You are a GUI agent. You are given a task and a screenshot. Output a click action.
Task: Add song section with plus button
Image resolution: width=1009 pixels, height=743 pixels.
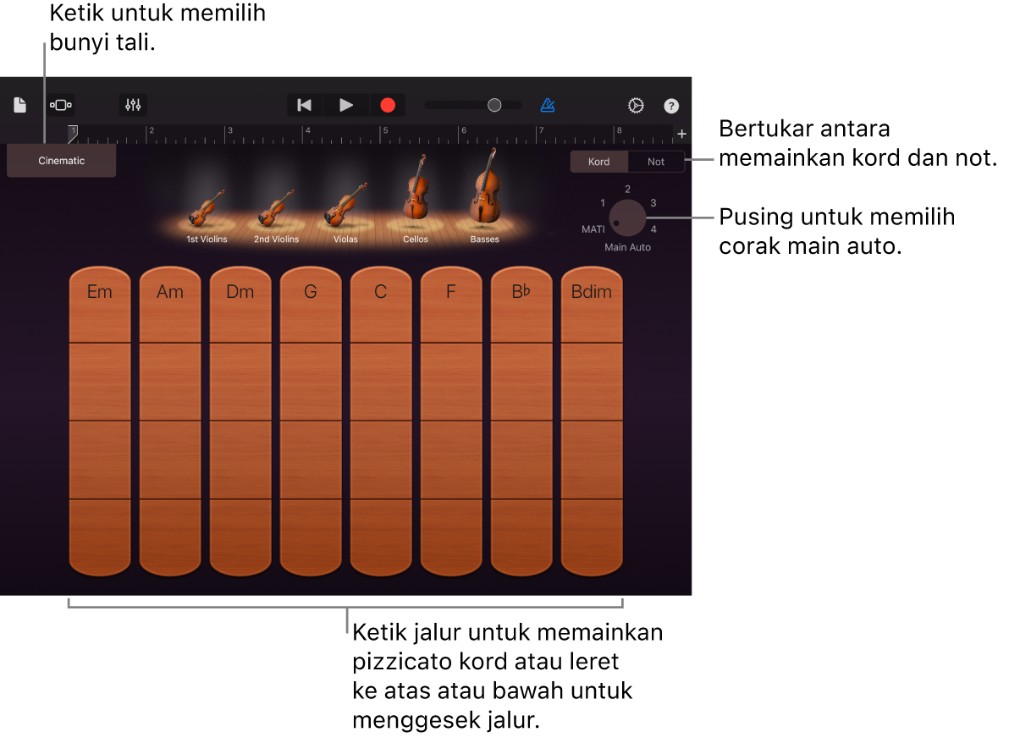(682, 134)
